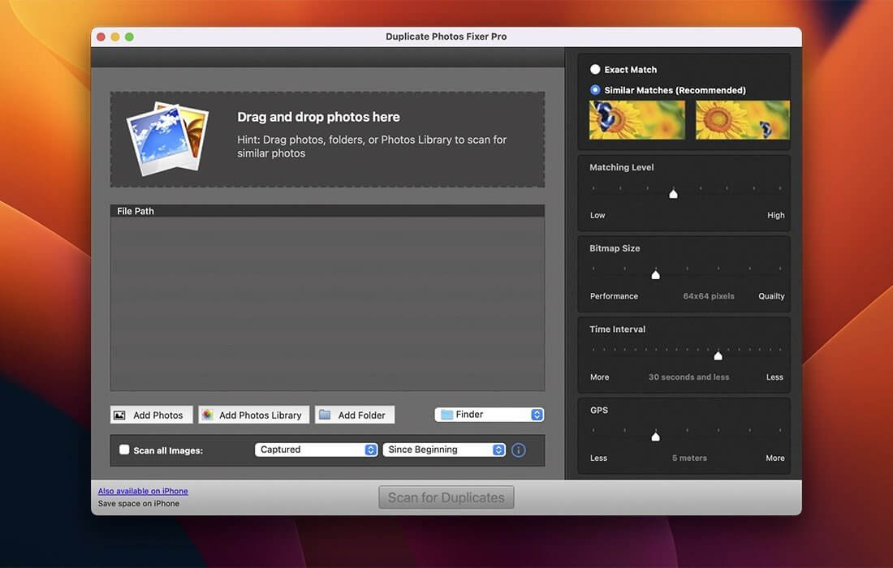
Task: Click the right sunflower preview image
Action: pyautogui.click(x=742, y=119)
